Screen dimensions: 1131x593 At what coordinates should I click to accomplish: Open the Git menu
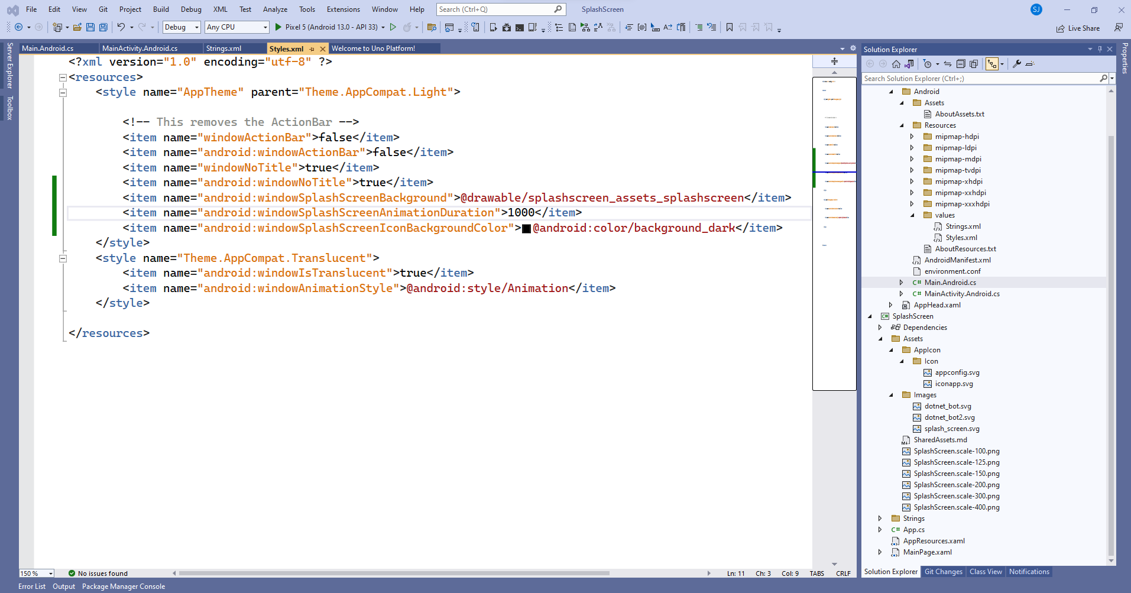click(103, 9)
